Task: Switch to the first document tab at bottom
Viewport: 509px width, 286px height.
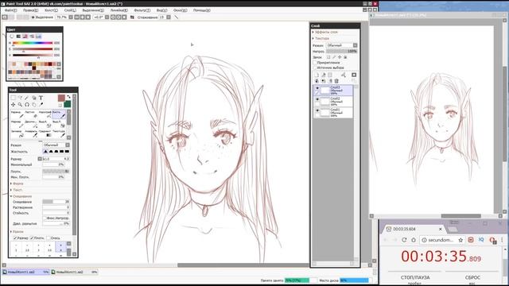Action: pyautogui.click(x=26, y=272)
